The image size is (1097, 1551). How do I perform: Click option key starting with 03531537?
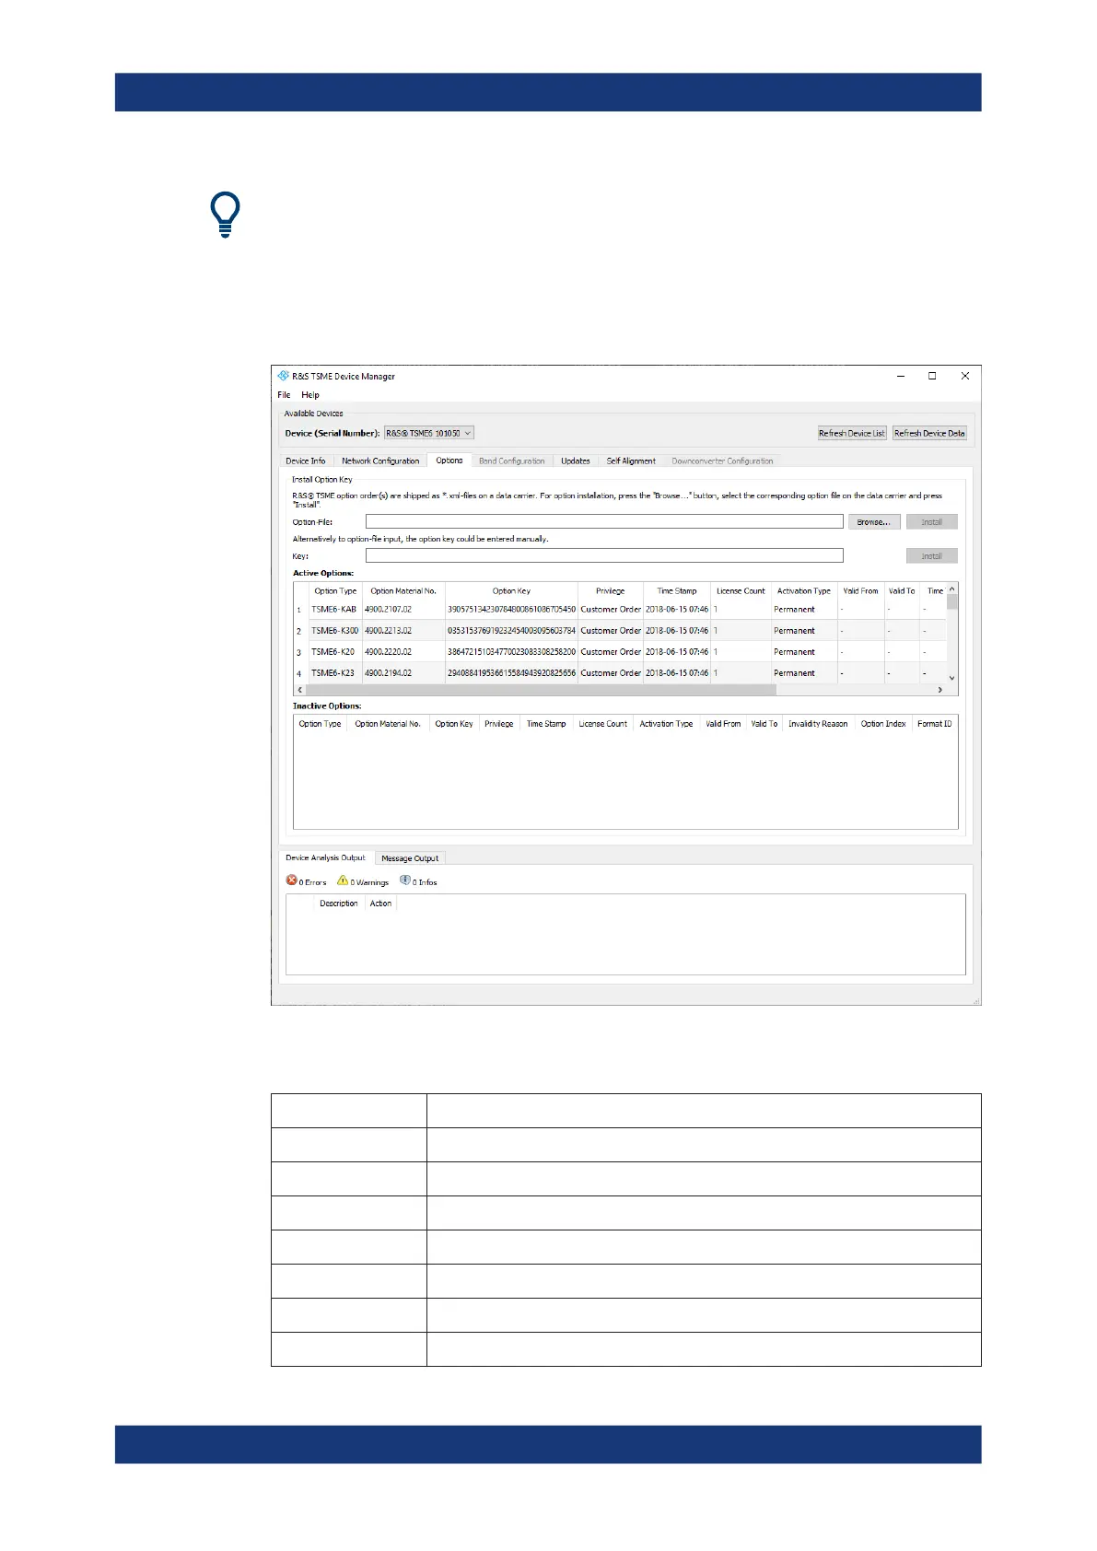coord(511,631)
